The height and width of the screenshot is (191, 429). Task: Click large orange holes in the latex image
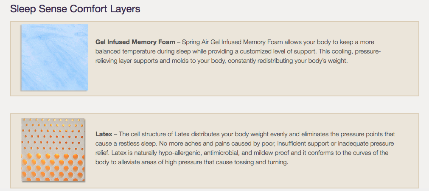point(53,167)
